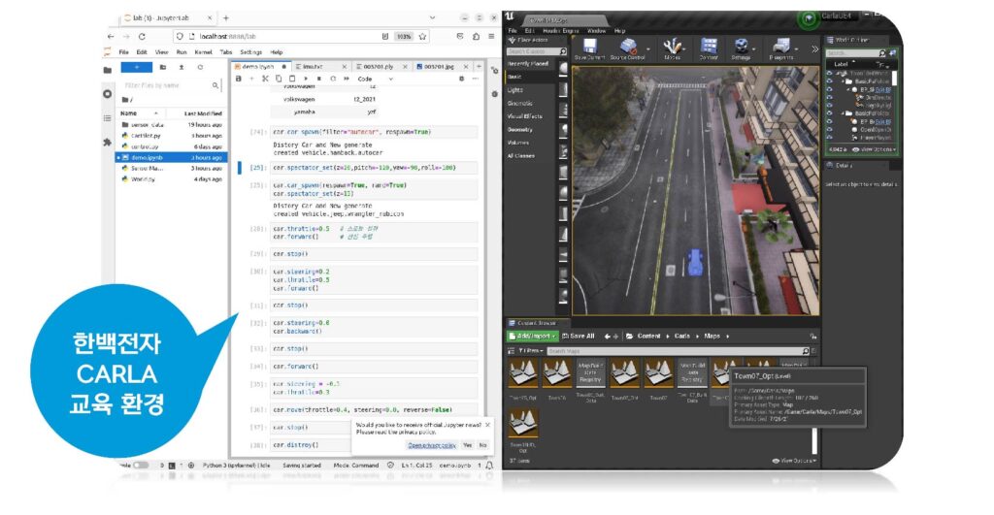Interrupt the kernel with the stop icon

click(318, 79)
